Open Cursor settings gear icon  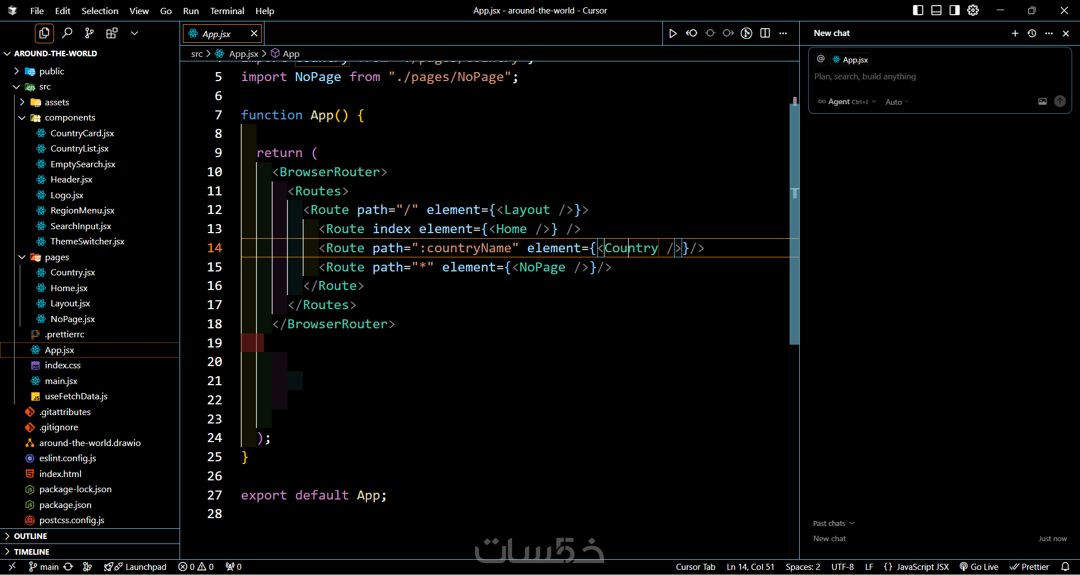pyautogui.click(x=973, y=10)
